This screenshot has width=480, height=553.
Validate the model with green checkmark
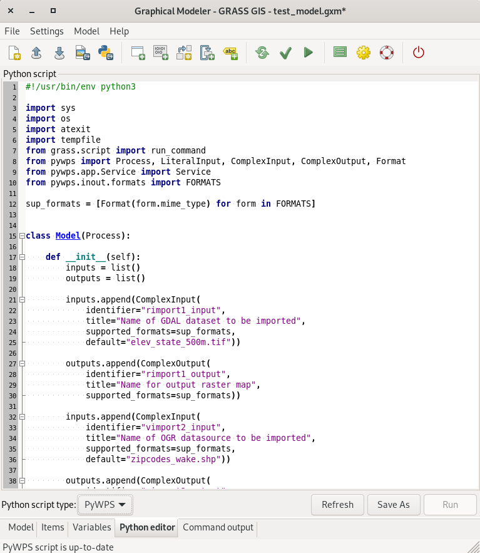pyautogui.click(x=285, y=53)
